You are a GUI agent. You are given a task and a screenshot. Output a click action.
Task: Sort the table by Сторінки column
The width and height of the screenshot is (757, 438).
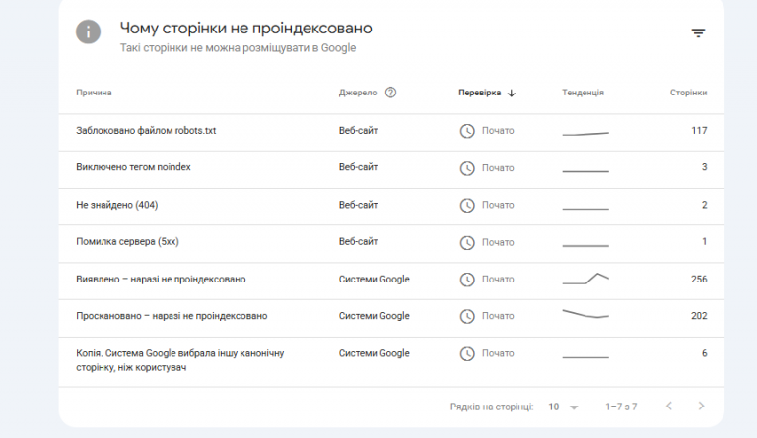[x=688, y=93]
